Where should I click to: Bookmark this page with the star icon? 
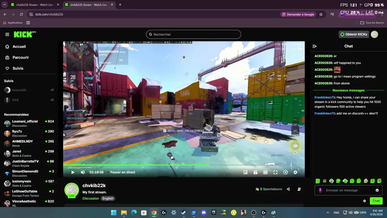pos(321,14)
